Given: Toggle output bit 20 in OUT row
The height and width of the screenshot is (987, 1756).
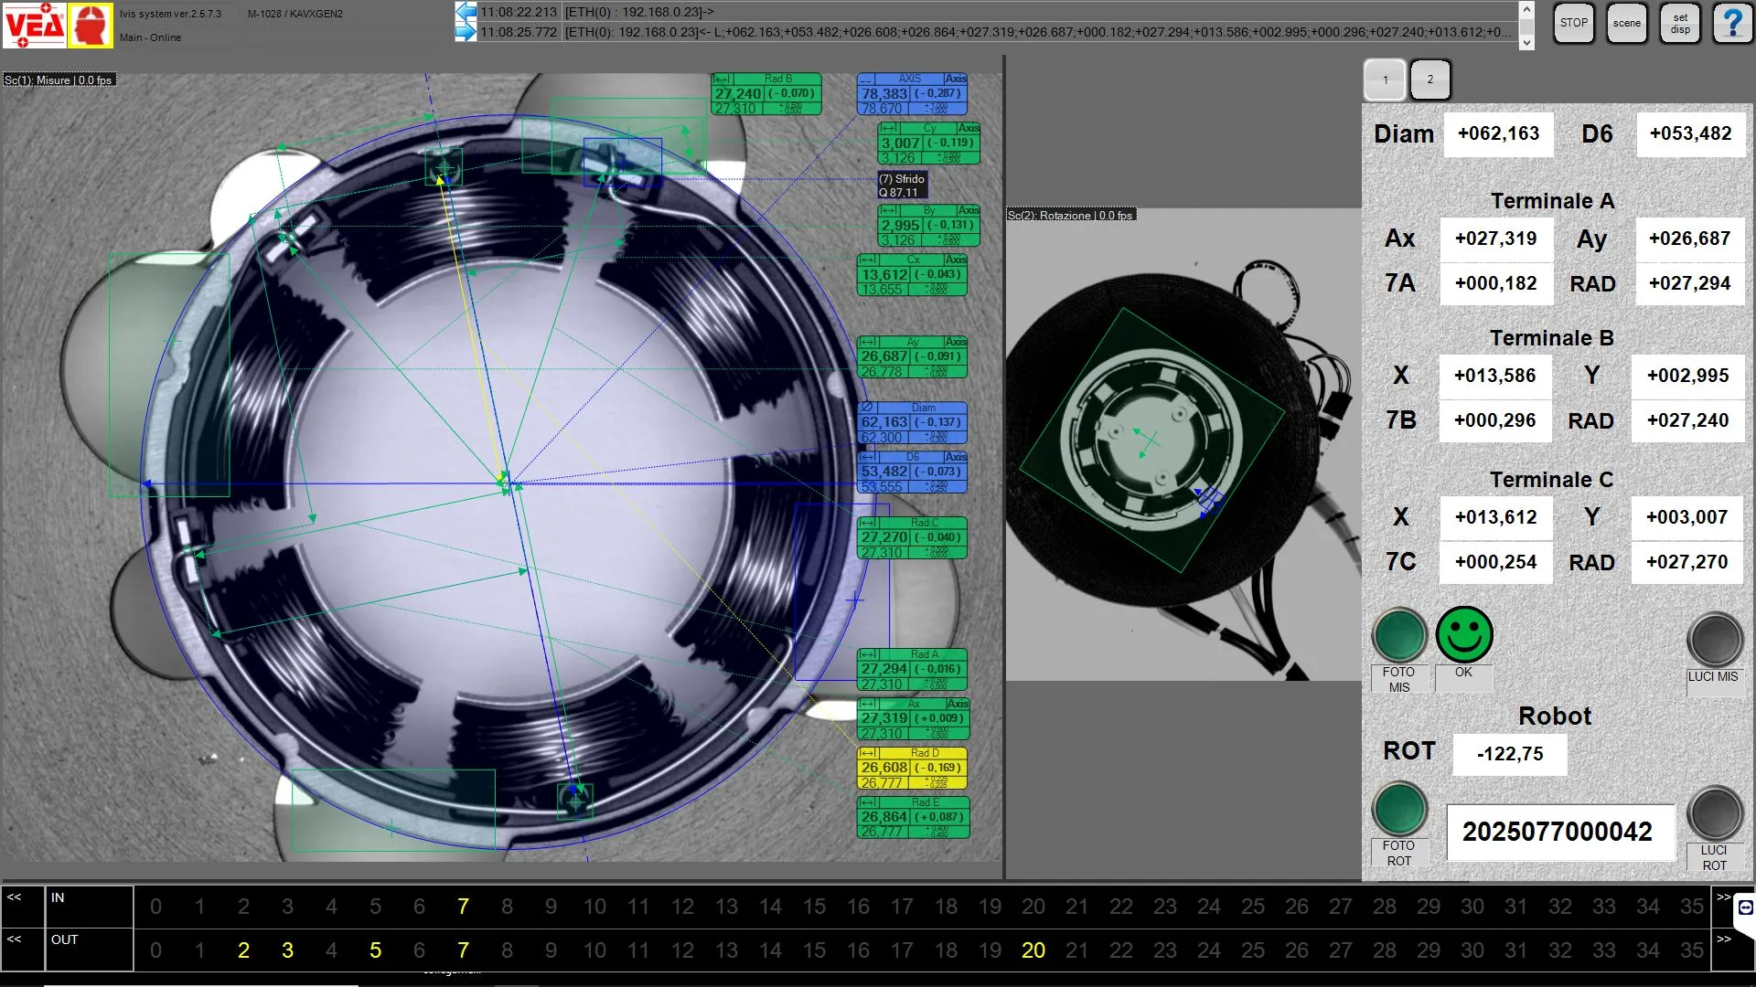Looking at the screenshot, I should [x=1033, y=950].
